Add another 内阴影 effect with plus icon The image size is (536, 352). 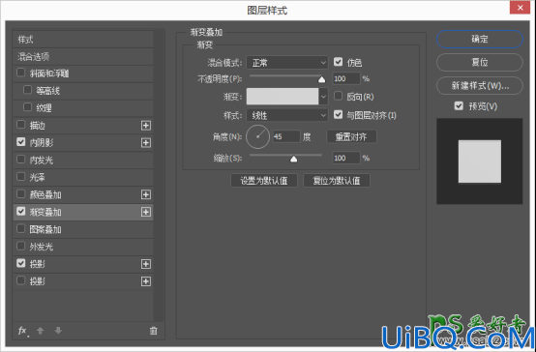click(x=146, y=143)
